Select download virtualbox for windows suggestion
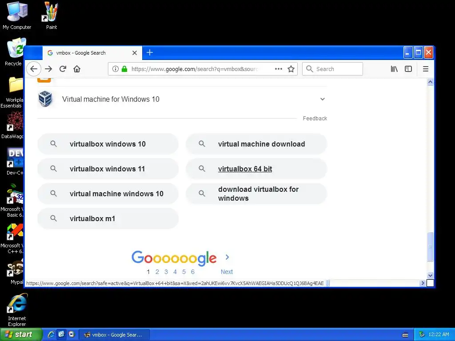The width and height of the screenshot is (455, 341). tap(256, 194)
